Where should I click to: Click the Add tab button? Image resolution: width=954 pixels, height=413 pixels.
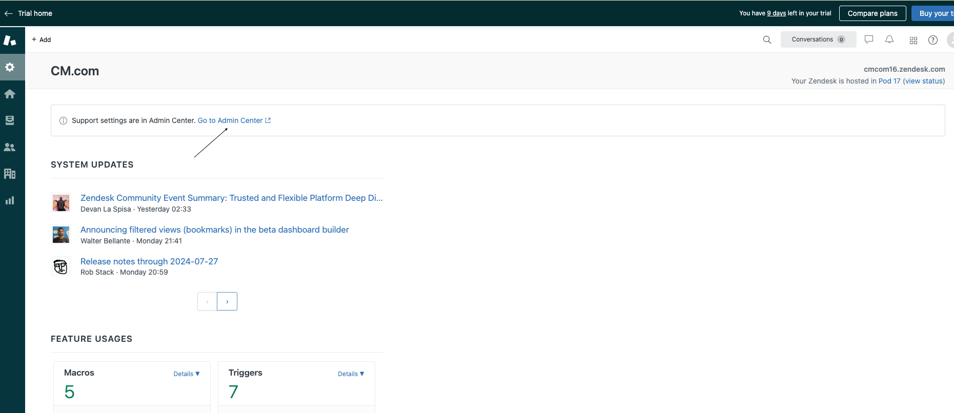[x=42, y=40]
